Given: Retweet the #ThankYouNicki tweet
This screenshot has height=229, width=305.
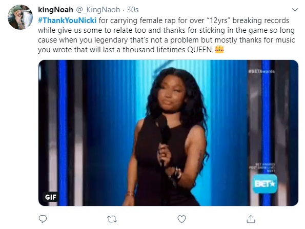Looking at the screenshot, I should (112, 219).
